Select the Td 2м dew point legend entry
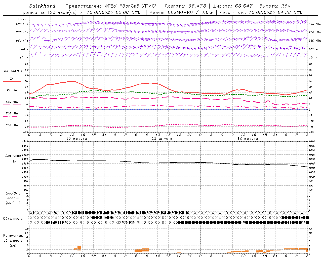 [x=12, y=90]
